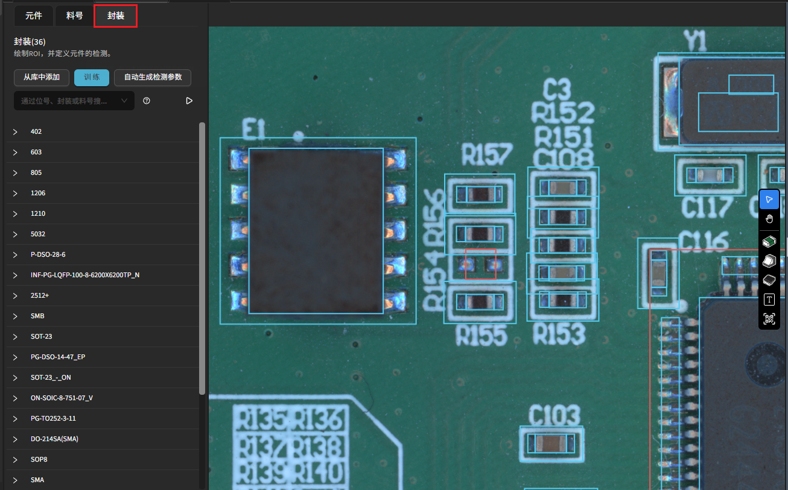Choose the green chip component tool
Image resolution: width=788 pixels, height=490 pixels.
pos(769,242)
